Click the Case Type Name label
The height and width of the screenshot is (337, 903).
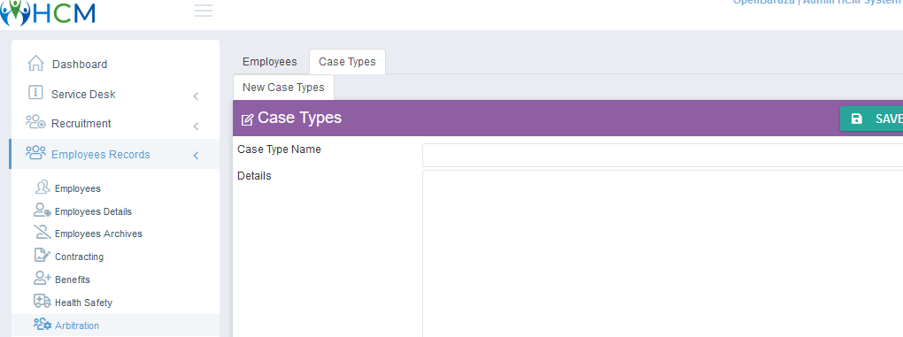tap(279, 149)
